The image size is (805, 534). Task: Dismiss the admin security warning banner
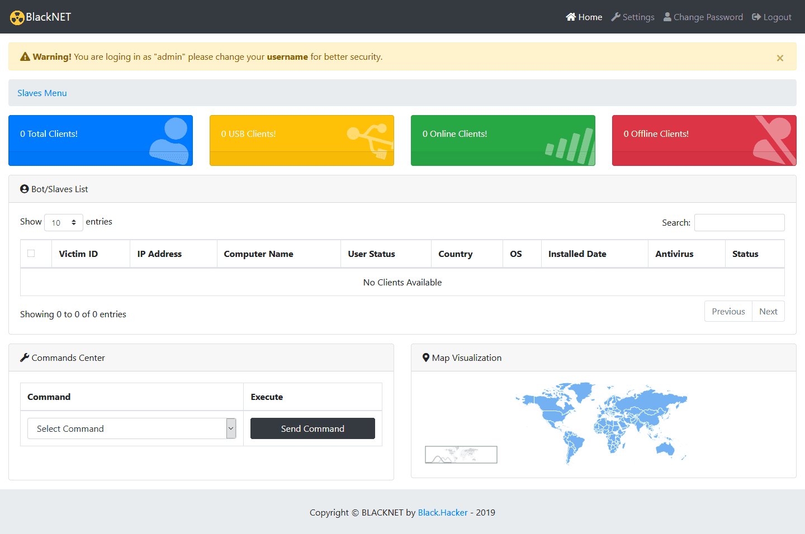click(780, 58)
